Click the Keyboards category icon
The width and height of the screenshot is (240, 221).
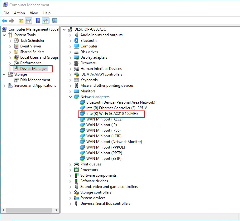click(76, 80)
